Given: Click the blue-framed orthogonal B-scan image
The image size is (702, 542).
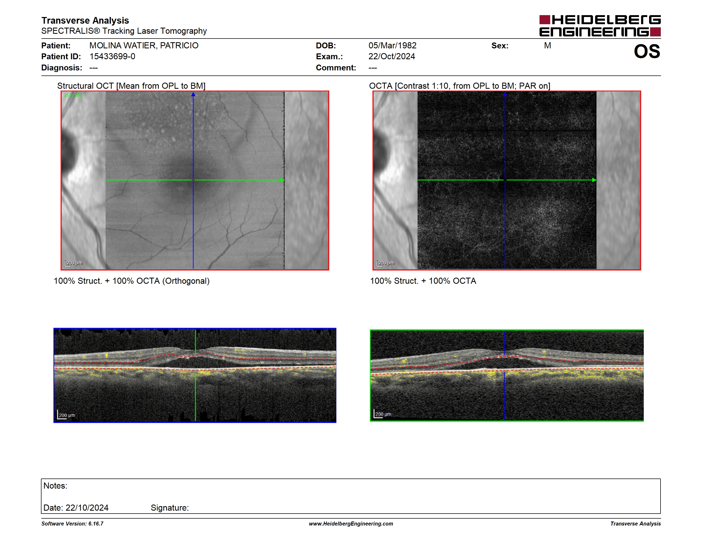Looking at the screenshot, I should pos(195,375).
